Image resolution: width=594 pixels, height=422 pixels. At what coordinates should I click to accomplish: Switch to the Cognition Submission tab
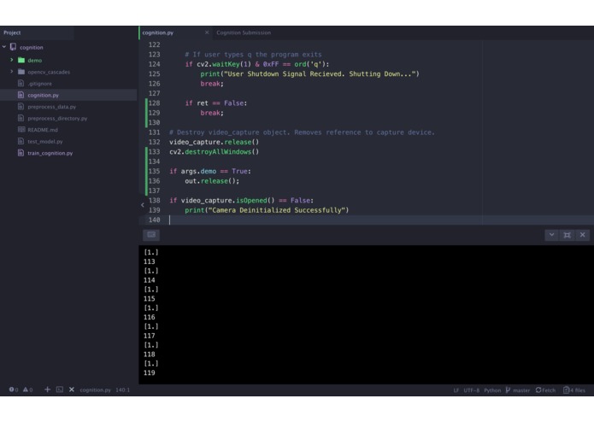(x=244, y=33)
